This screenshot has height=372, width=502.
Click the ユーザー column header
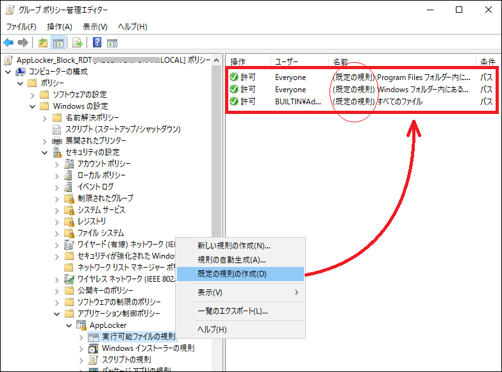tap(287, 61)
